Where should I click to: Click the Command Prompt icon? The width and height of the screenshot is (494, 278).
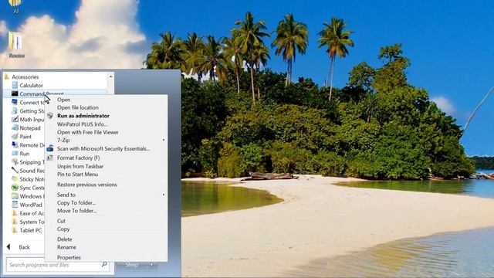15,93
